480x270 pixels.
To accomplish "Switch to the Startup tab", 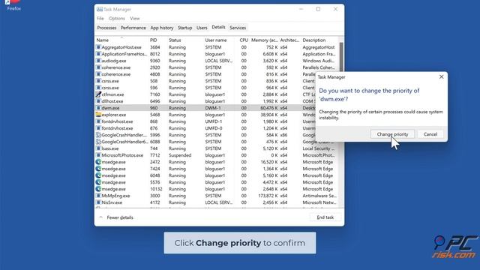I will (185, 28).
